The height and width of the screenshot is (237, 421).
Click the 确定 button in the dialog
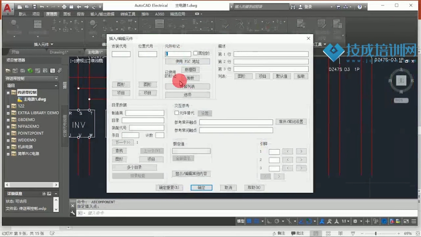click(x=201, y=187)
